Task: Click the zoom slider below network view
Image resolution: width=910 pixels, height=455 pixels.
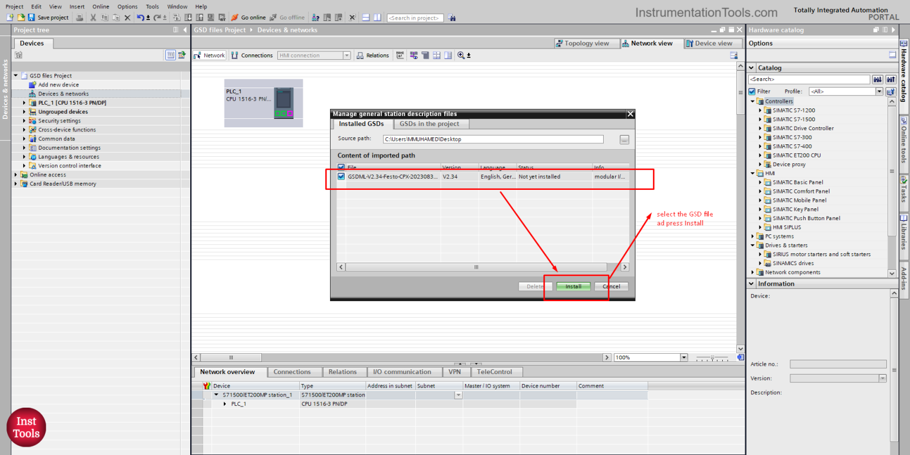Action: [x=712, y=358]
